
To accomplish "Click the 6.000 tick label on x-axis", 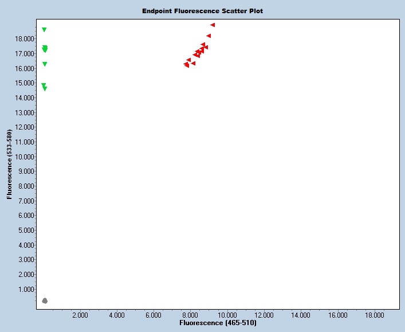I will 154,315.
